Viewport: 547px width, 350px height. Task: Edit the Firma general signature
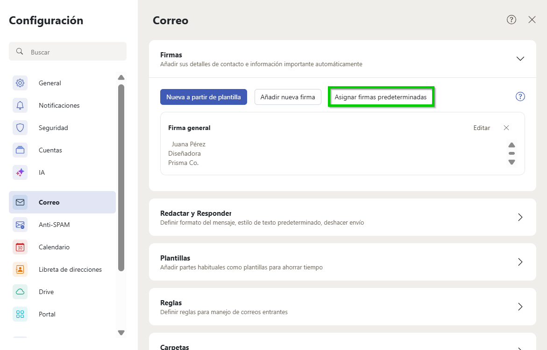[482, 127]
